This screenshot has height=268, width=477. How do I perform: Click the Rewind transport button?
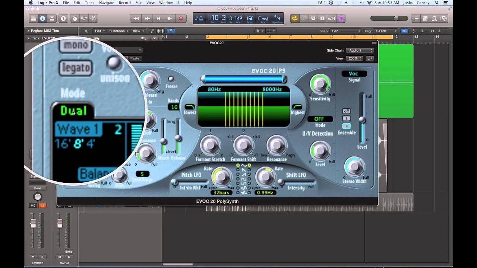(136, 18)
